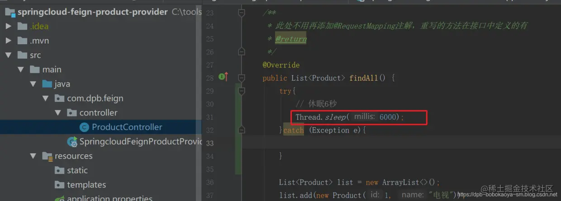Viewport: 561px width, 201px height.
Task: Click the src folder icon
Action: click(23, 55)
